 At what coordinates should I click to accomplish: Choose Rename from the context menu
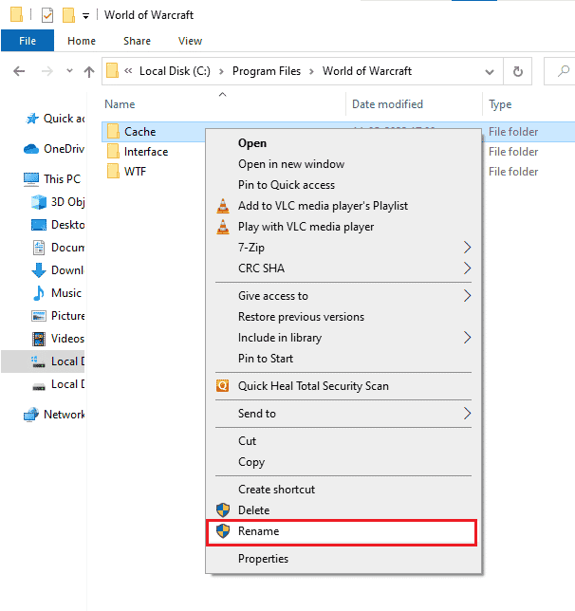(258, 531)
